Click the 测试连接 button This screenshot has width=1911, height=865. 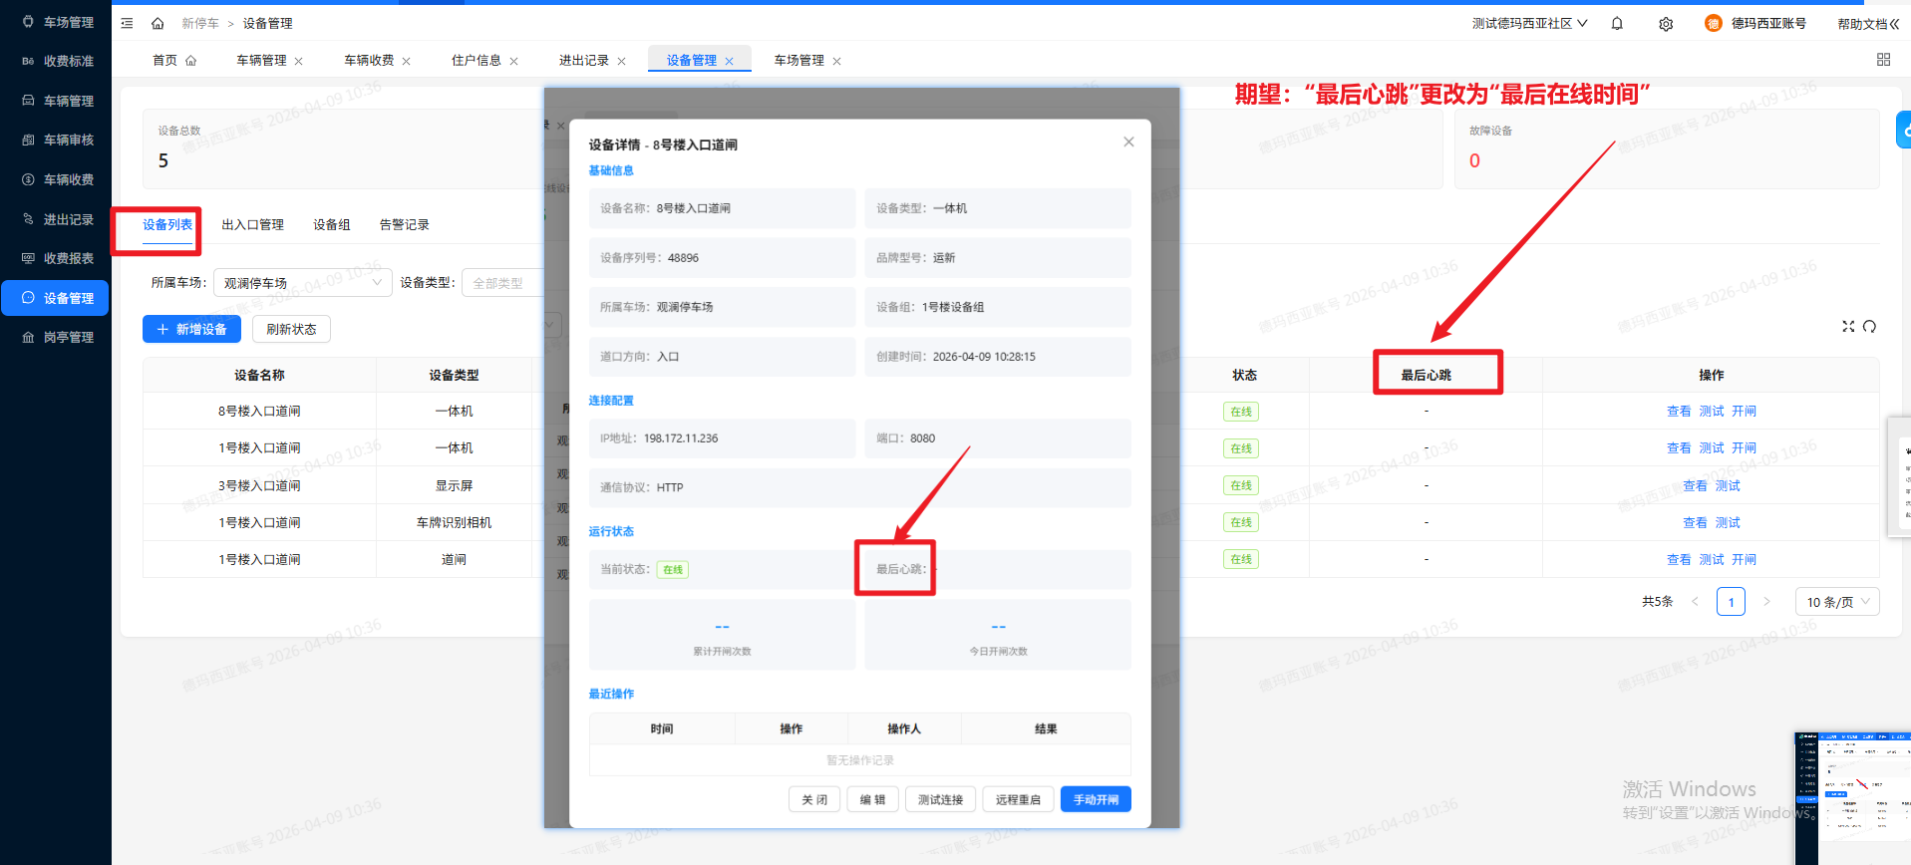940,799
